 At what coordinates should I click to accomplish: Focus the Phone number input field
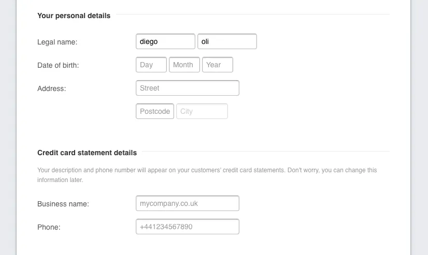pos(187,227)
